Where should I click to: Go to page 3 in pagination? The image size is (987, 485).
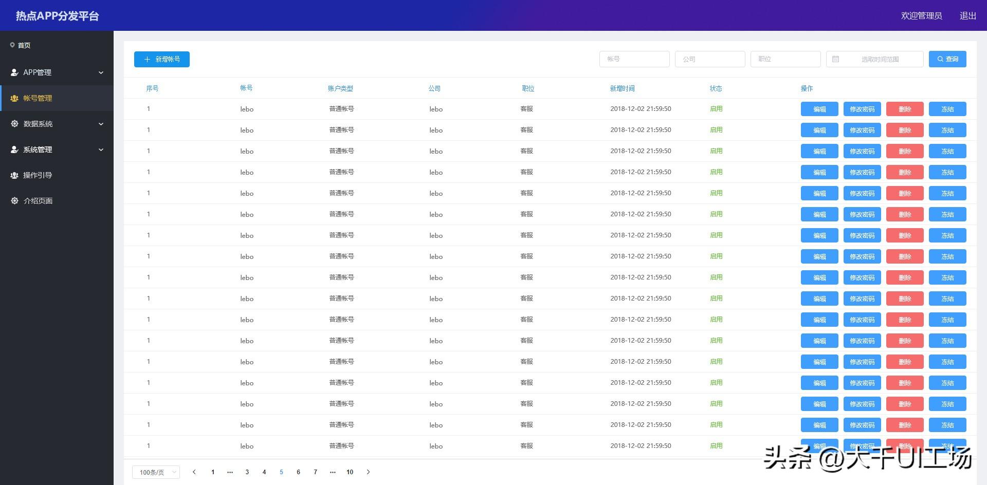247,472
